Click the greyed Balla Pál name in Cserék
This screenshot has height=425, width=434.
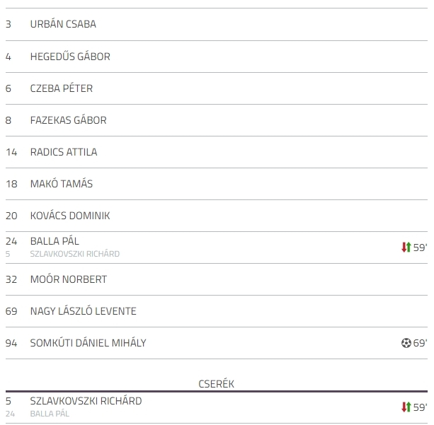pyautogui.click(x=50, y=414)
